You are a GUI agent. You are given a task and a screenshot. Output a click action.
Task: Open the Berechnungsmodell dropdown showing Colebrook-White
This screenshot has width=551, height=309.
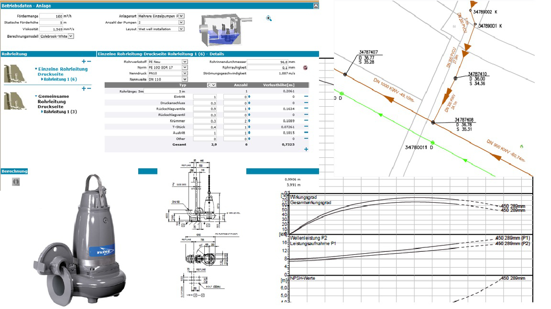click(71, 36)
